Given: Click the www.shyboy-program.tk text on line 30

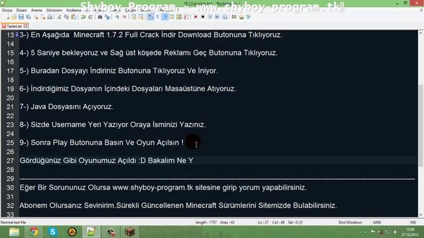Looking at the screenshot, I should coord(152,188).
